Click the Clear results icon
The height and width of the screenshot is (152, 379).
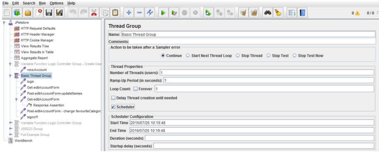243,12
